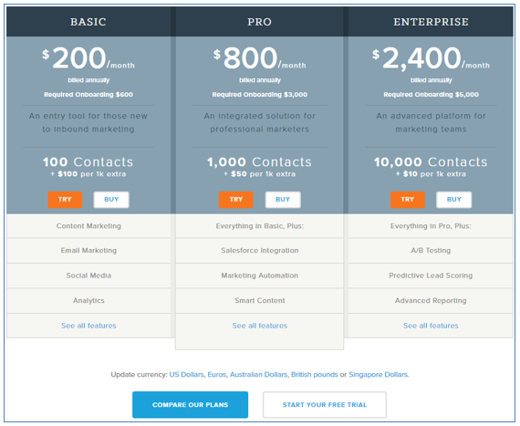Click TRY button under Basic plan
520x426 pixels.
65,200
